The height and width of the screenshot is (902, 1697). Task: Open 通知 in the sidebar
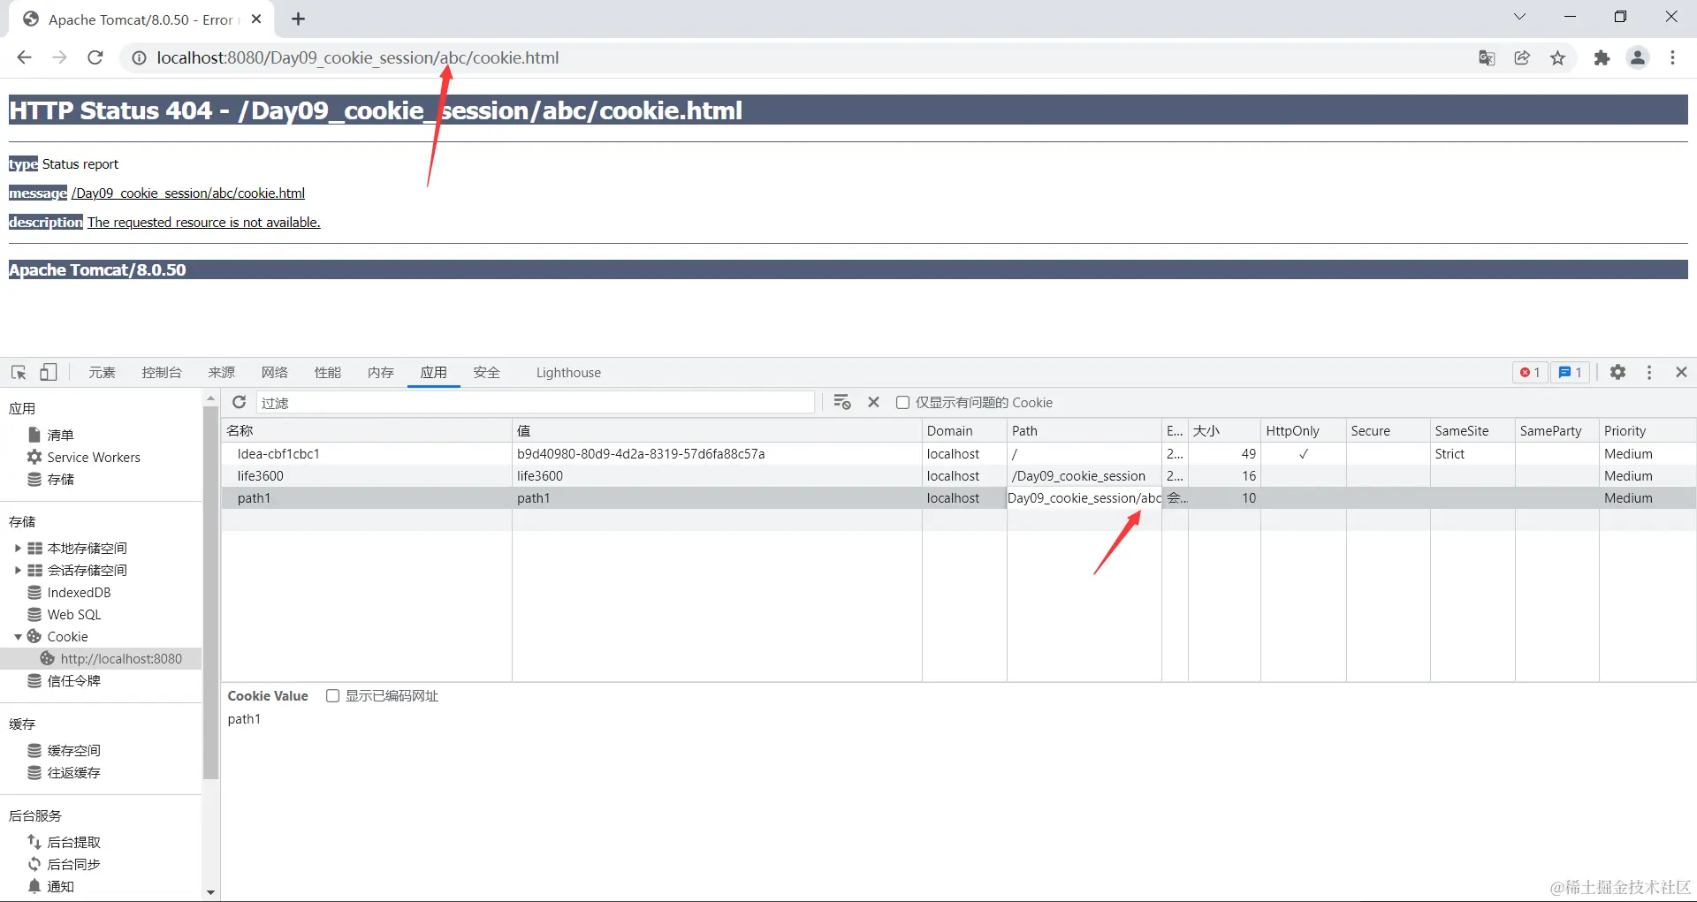click(60, 886)
